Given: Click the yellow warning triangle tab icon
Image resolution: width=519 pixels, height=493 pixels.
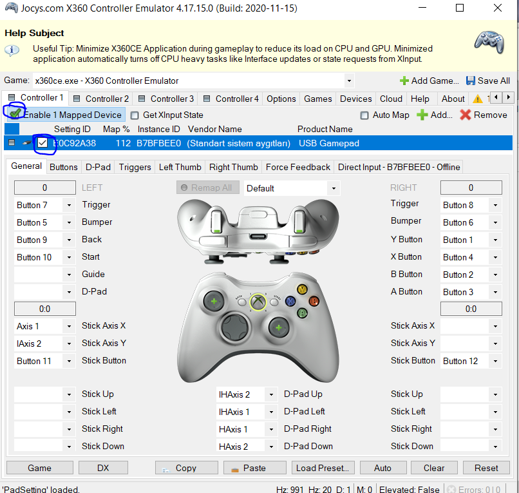Looking at the screenshot, I should tap(477, 99).
